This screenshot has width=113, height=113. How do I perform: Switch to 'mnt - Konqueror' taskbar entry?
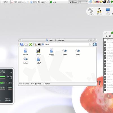pyautogui.click(x=40, y=2)
